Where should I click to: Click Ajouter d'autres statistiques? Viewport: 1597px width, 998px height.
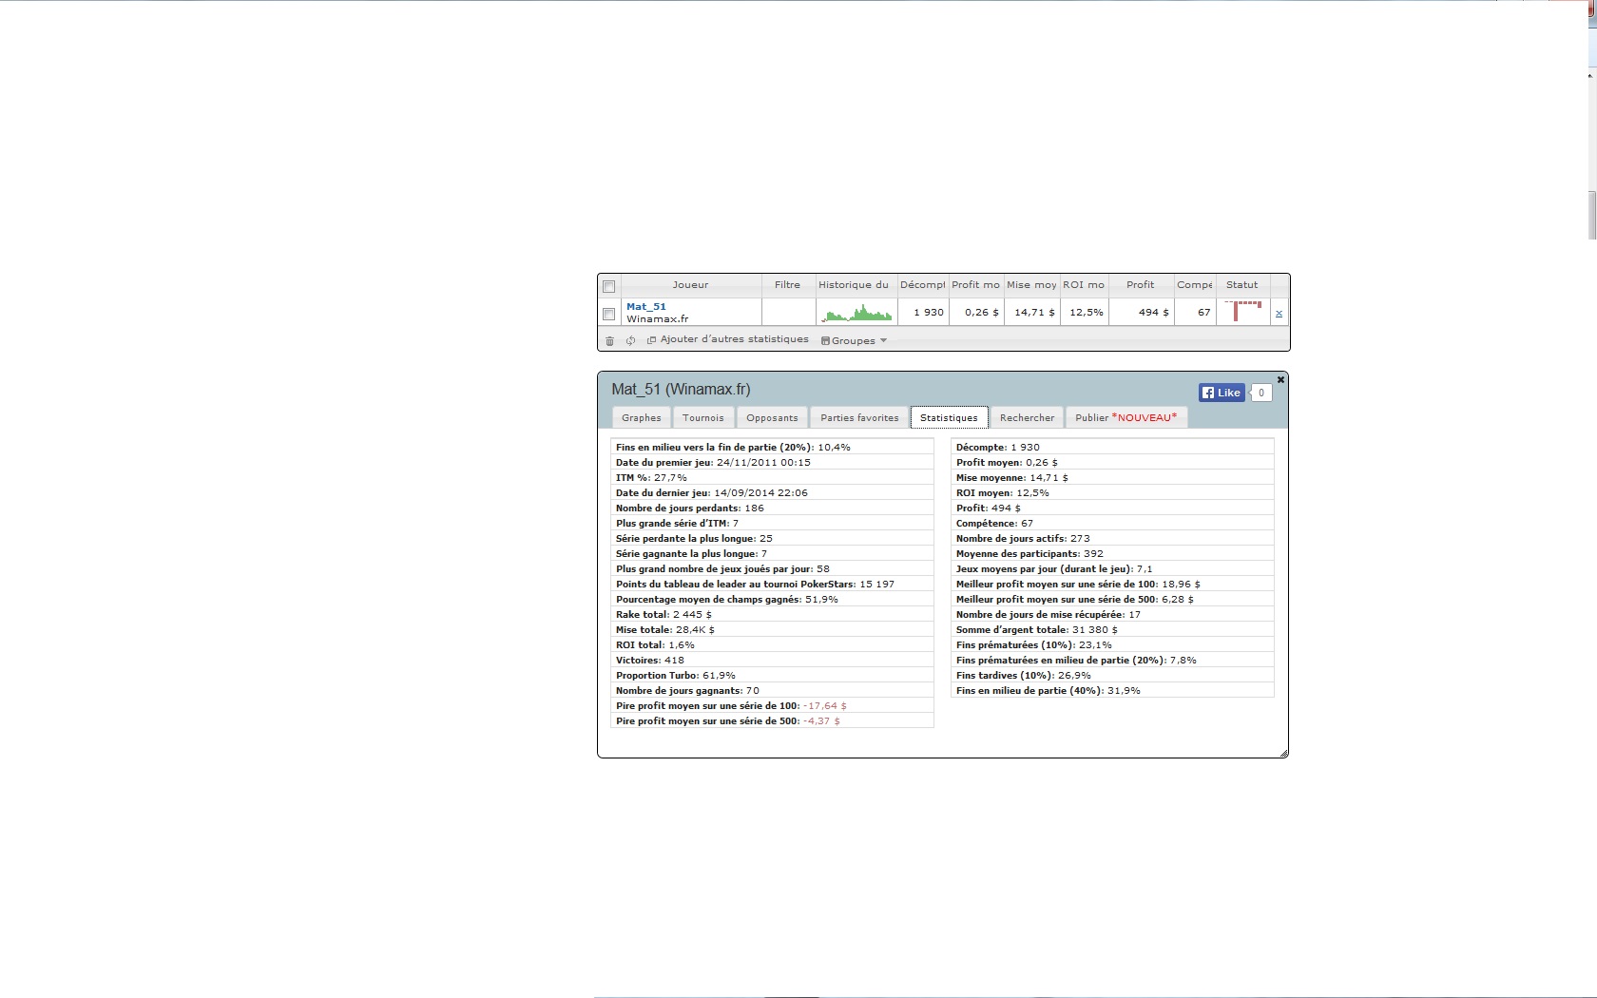[728, 339]
